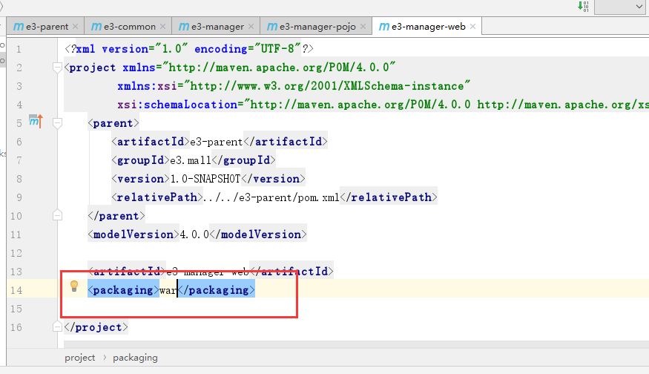This screenshot has height=374, width=649.
Task: Click the encoding="UTF-8" attribute on line 1
Action: point(247,49)
